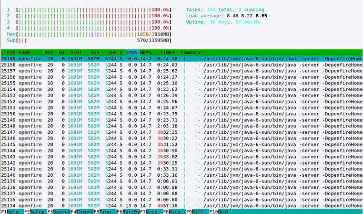Select process row with PID 25149

click(x=181, y=120)
